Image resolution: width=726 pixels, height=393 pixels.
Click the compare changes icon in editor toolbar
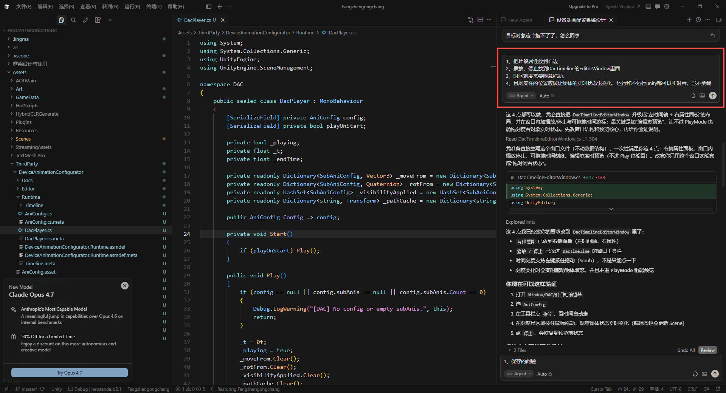click(471, 20)
